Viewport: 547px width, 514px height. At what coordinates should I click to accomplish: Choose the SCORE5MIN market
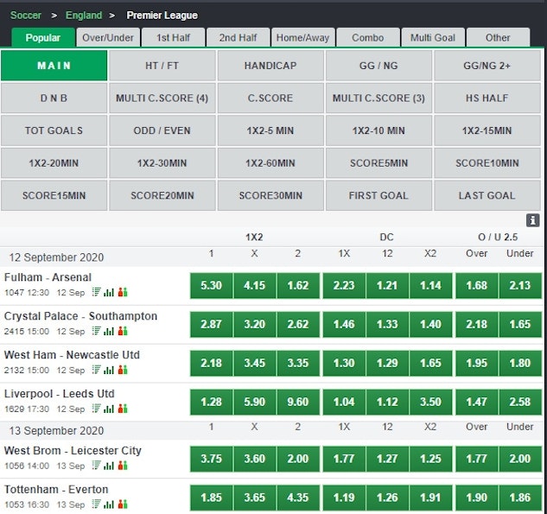(378, 163)
